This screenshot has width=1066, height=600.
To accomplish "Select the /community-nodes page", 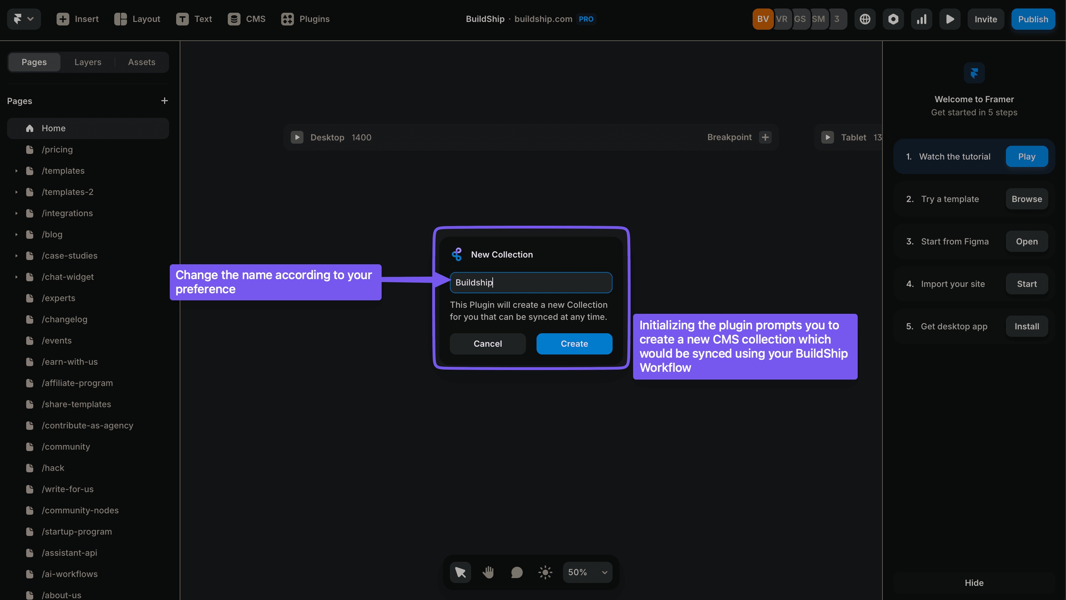I will 88,510.
